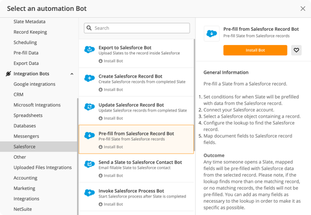Viewport: 311px width, 215px height.
Task: Select Invoke Salesforce Process Bot title
Action: 131,191
